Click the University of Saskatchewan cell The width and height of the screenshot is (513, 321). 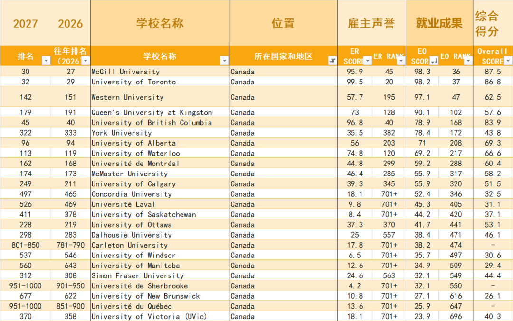coord(160,214)
